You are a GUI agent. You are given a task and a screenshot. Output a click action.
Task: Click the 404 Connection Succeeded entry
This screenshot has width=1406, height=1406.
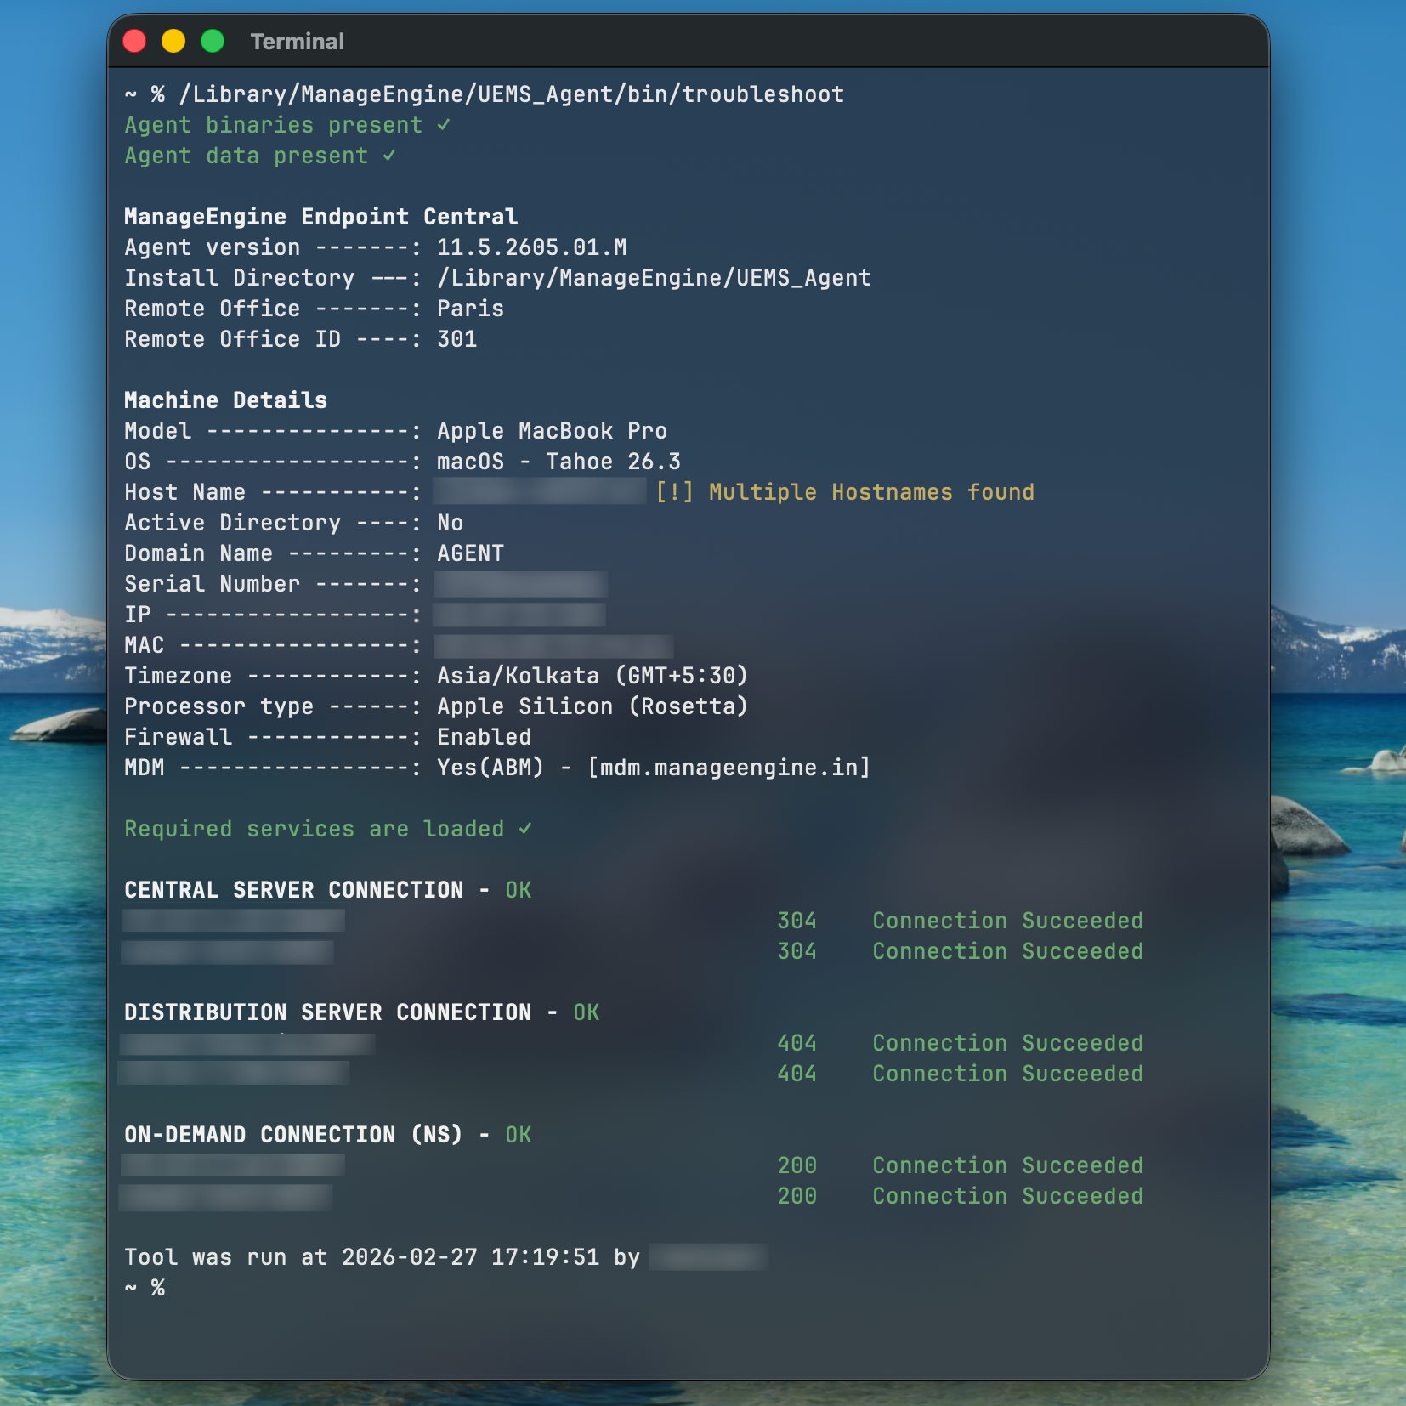coord(960,1042)
